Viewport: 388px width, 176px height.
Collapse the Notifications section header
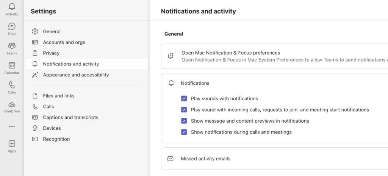(x=195, y=83)
